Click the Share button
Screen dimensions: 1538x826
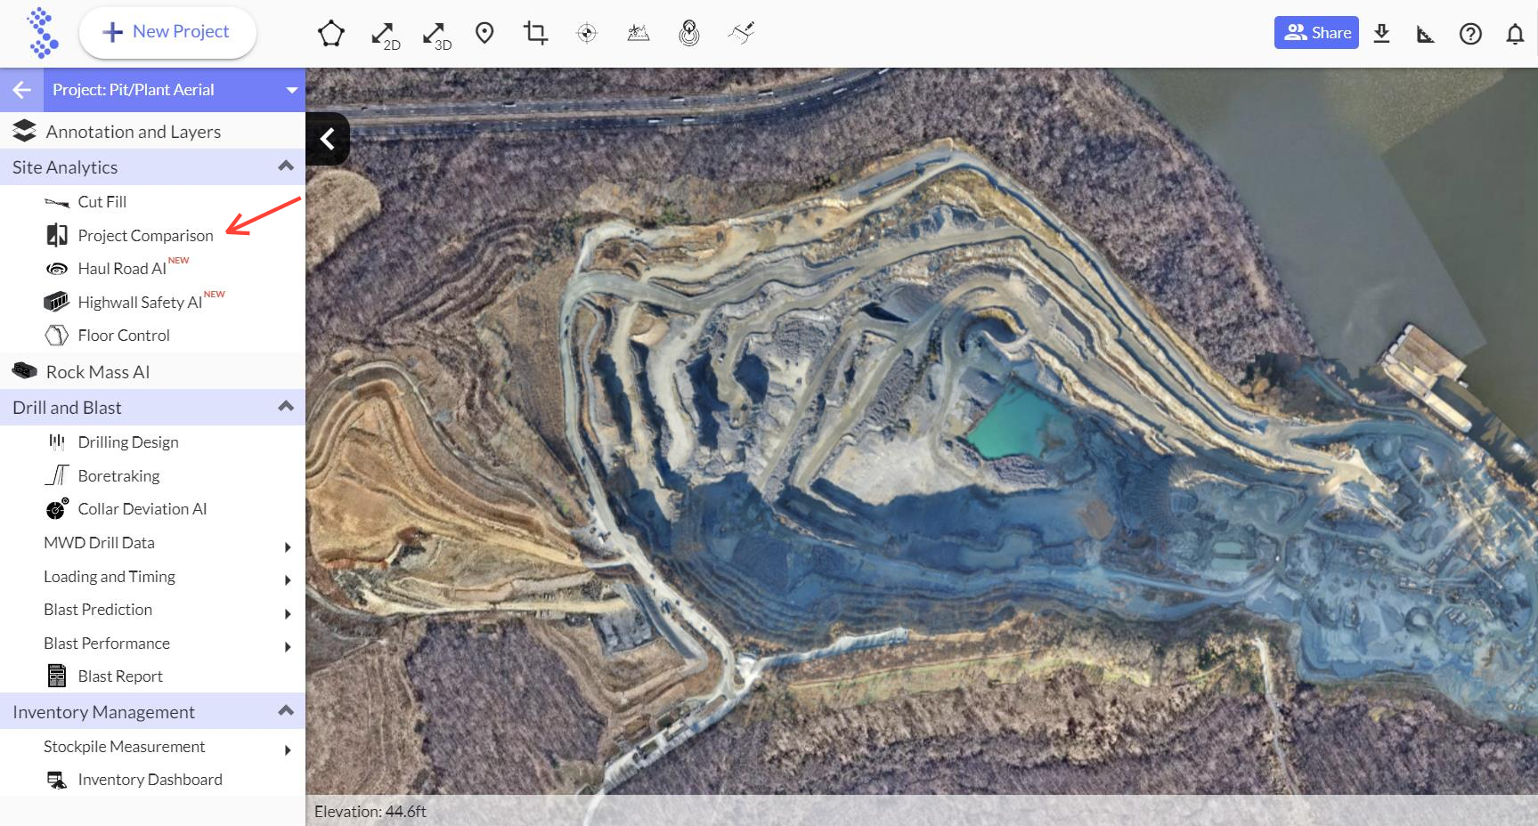click(x=1315, y=33)
